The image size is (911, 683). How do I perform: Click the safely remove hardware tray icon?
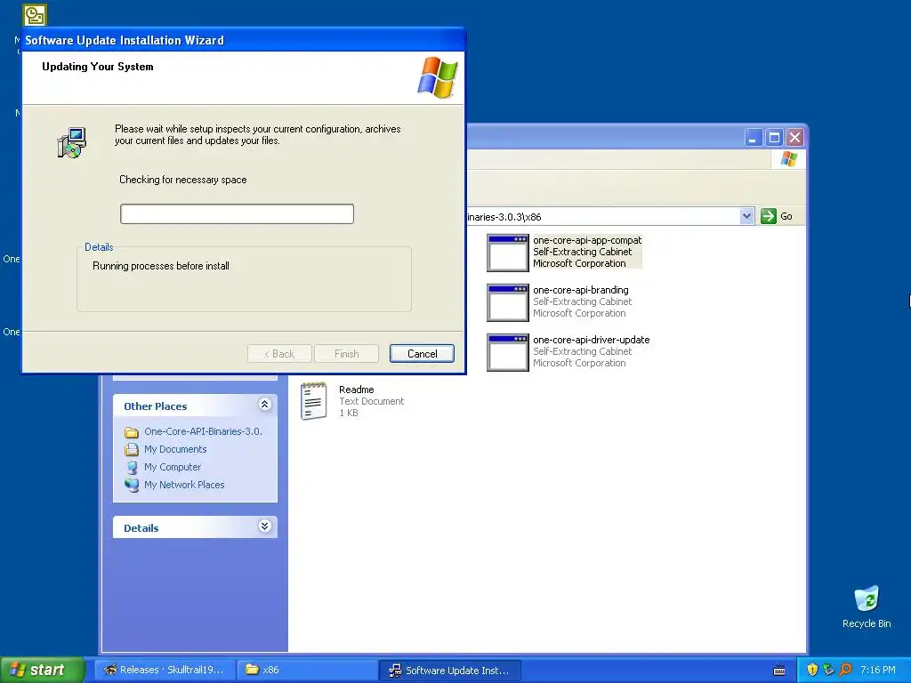click(828, 670)
